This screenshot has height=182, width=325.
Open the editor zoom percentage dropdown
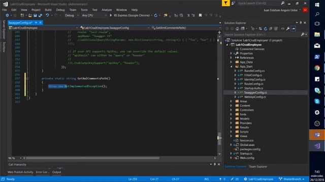tap(20, 158)
